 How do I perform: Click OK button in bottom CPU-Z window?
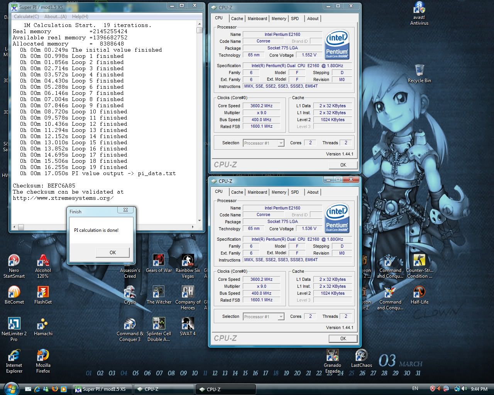pos(343,338)
